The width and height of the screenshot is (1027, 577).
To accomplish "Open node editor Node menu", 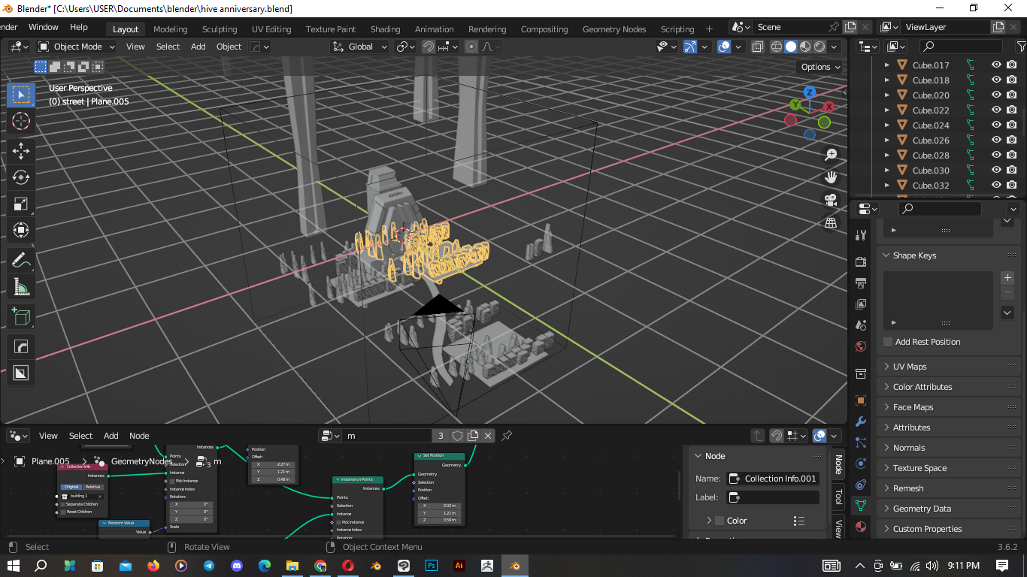I will [x=139, y=436].
